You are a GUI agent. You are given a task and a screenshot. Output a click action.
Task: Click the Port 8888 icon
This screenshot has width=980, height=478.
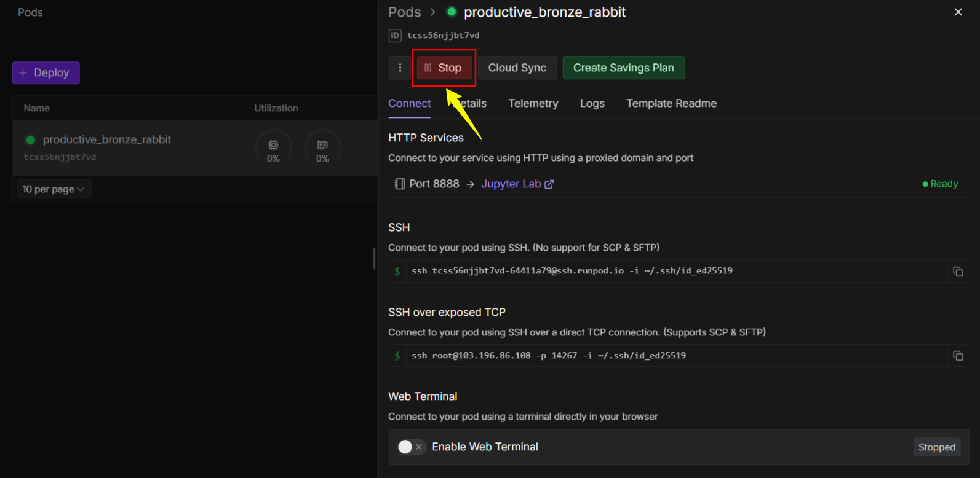[x=400, y=184]
